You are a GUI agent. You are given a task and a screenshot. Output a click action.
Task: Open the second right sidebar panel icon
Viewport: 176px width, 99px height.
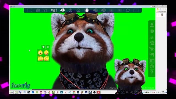pos(152,31)
